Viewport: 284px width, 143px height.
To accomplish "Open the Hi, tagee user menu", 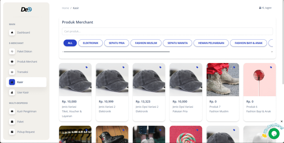I will click(x=265, y=8).
